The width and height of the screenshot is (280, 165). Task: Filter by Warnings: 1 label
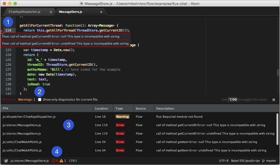27,100
